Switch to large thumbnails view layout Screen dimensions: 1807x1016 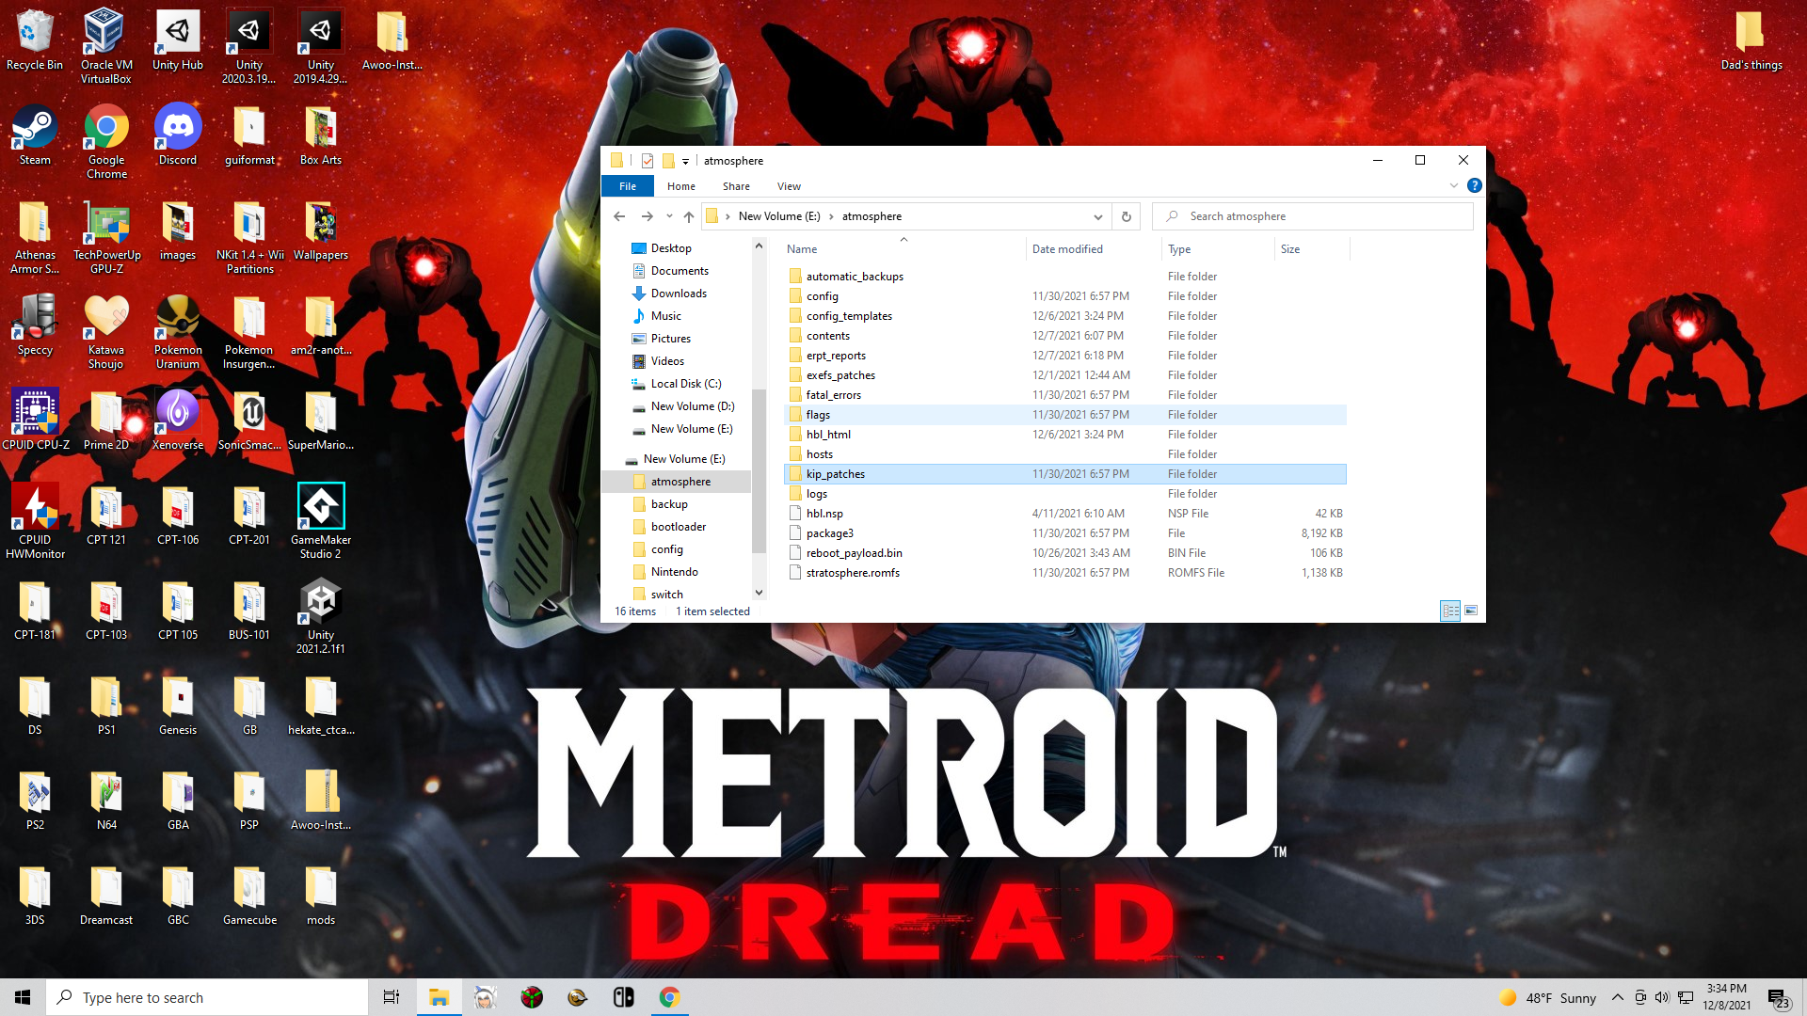coord(1471,611)
